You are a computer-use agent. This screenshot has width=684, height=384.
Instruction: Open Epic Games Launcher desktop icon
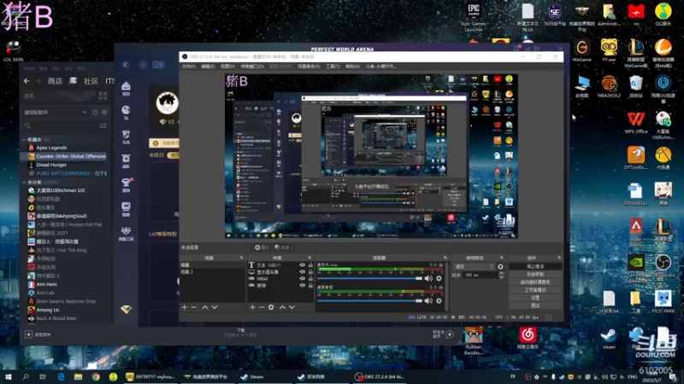click(474, 17)
